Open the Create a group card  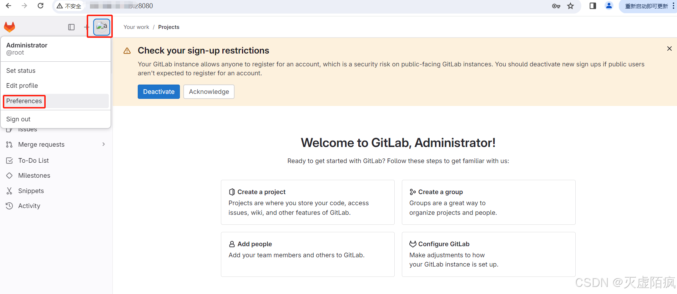coord(489,202)
